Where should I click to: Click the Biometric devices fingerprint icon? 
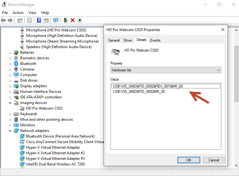click(x=16, y=58)
